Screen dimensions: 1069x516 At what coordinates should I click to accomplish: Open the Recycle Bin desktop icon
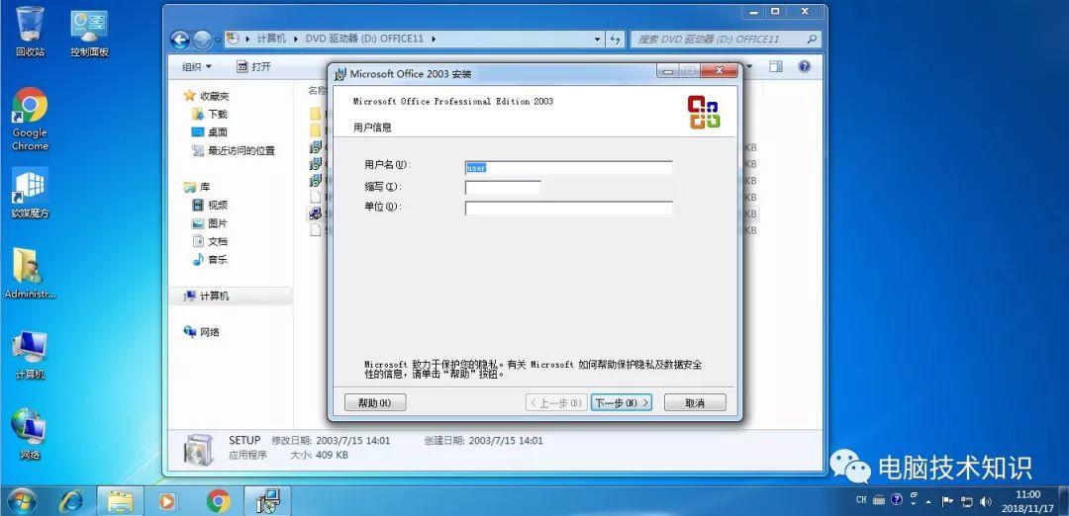tap(30, 31)
